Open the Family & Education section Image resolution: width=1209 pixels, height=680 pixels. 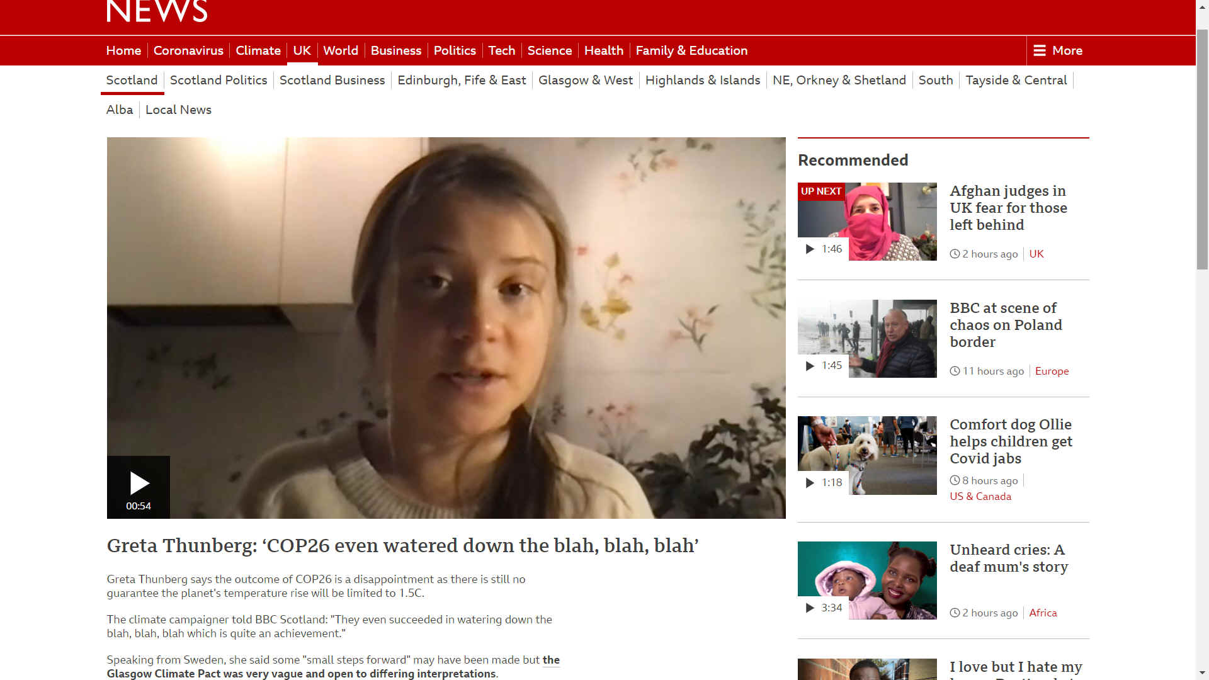(691, 50)
